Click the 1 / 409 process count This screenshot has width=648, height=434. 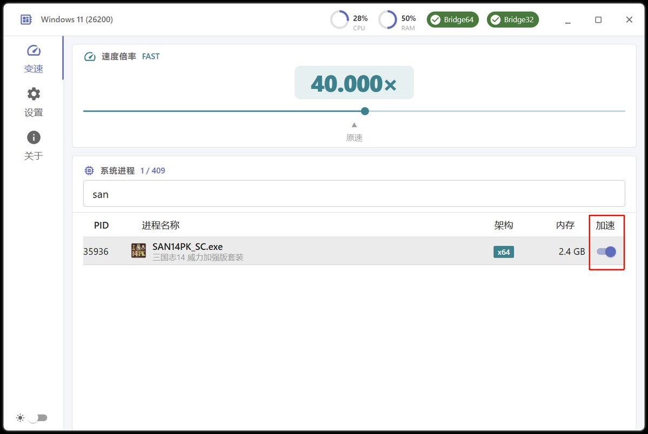[152, 171]
